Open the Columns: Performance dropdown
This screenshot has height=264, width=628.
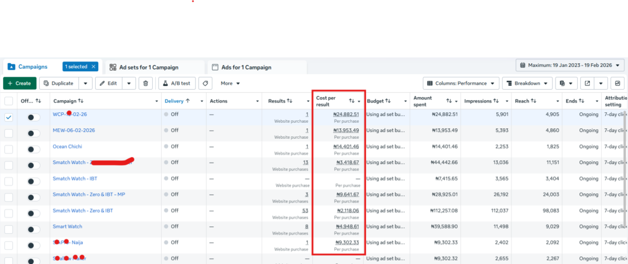click(460, 83)
